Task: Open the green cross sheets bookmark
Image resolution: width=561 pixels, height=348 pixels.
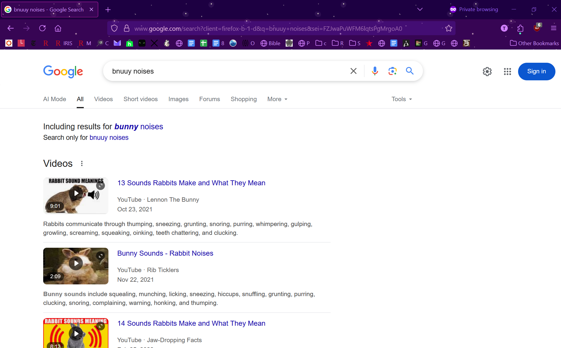Action: pos(204,43)
